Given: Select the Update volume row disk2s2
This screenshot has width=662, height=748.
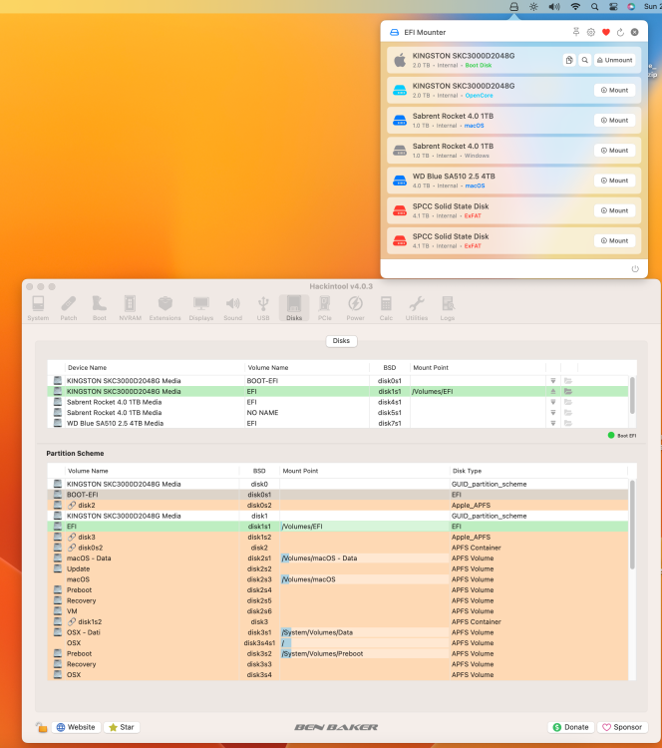Looking at the screenshot, I should (x=338, y=568).
